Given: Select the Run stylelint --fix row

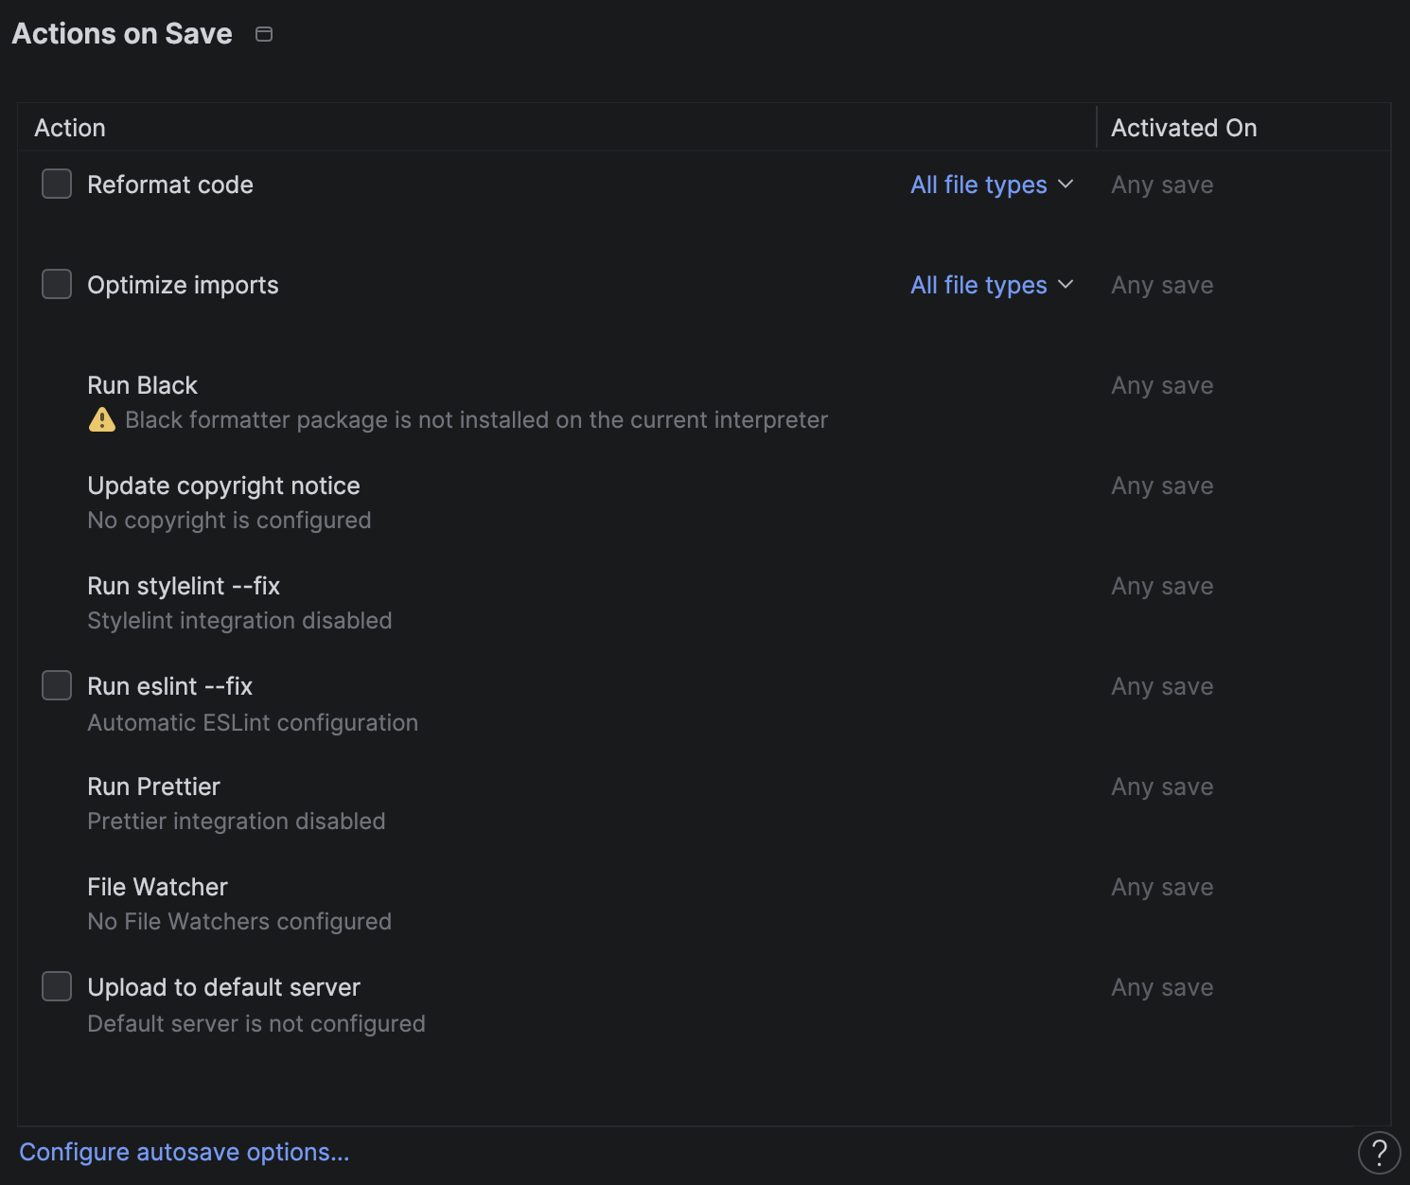Looking at the screenshot, I should click(184, 586).
